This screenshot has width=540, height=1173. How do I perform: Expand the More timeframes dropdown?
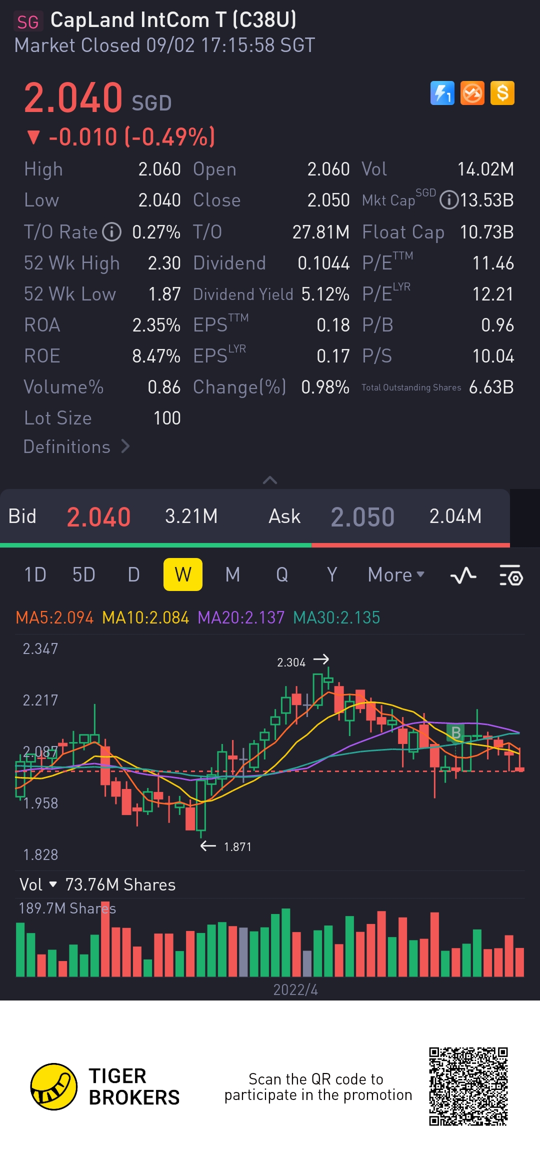pyautogui.click(x=396, y=575)
